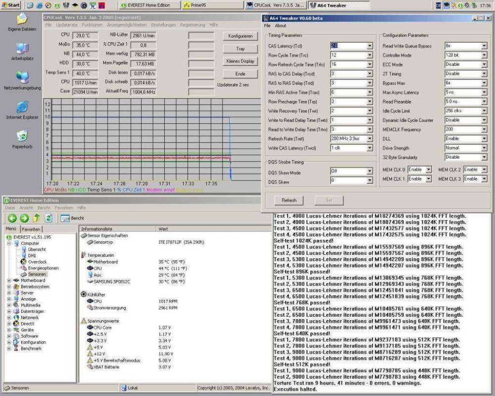Click the Kleines Display button in CPUCool
This screenshot has width=495, height=396.
[x=240, y=61]
